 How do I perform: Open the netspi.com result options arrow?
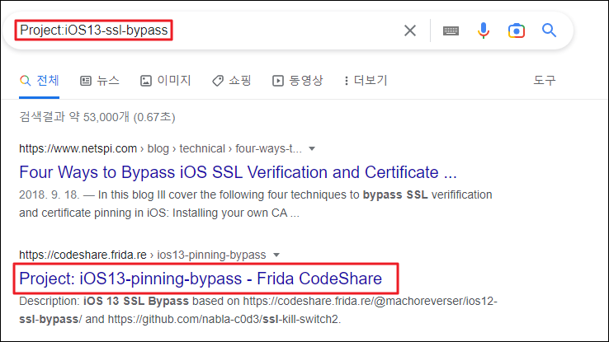tap(311, 148)
